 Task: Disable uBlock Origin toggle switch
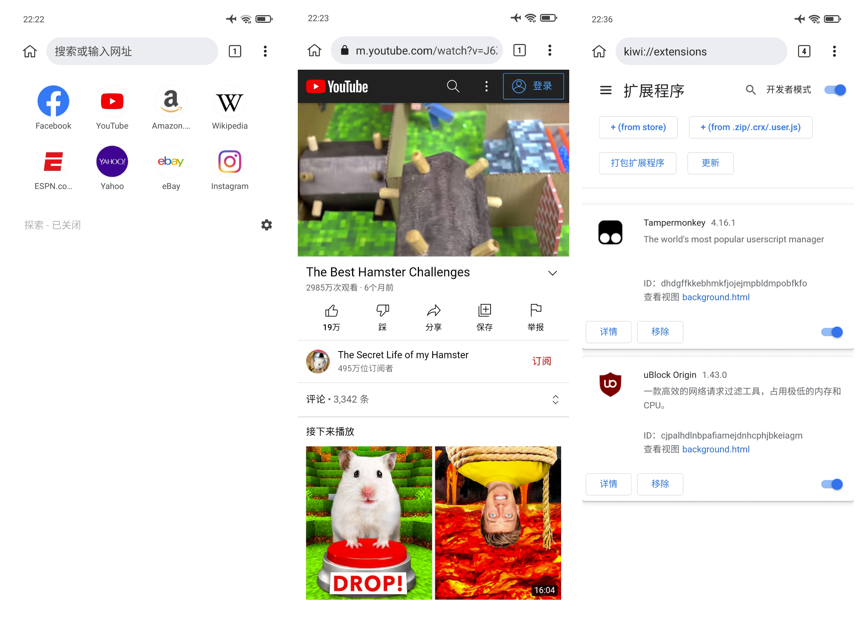(x=832, y=484)
